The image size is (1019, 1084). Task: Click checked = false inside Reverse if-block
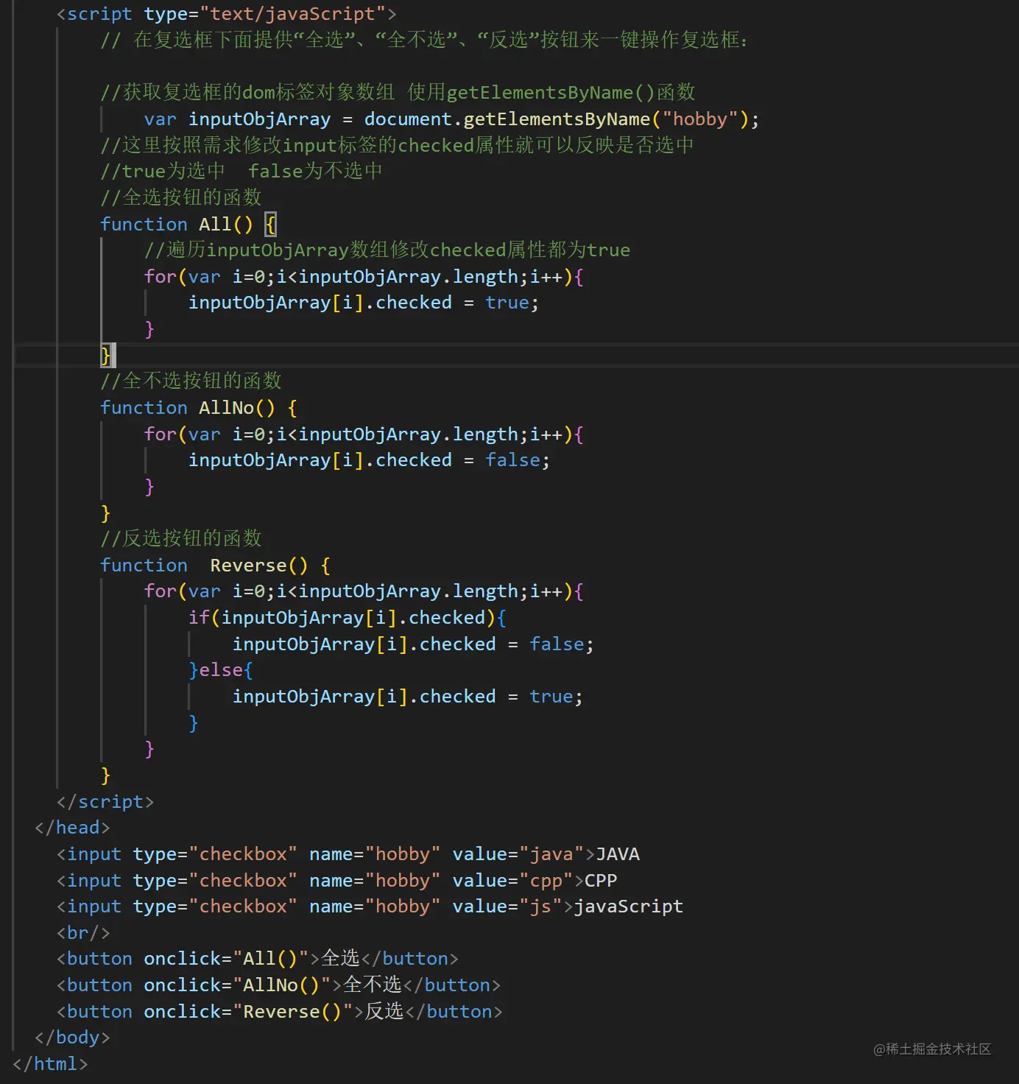(413, 644)
